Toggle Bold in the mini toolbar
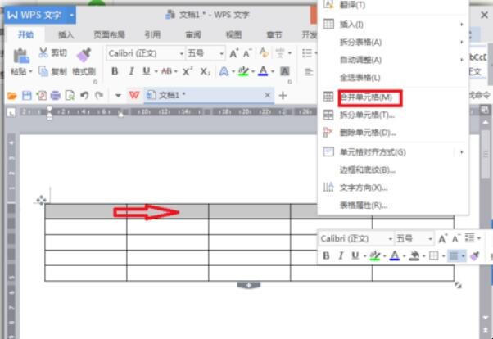Viewport: 493px width, 339px height. (x=327, y=255)
